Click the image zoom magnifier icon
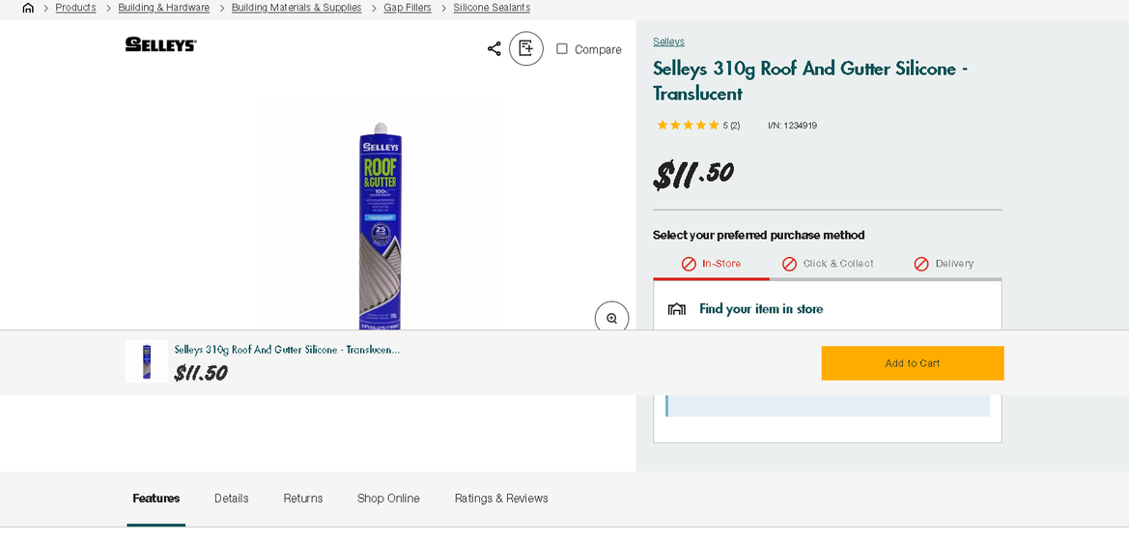This screenshot has width=1129, height=541. pyautogui.click(x=611, y=318)
